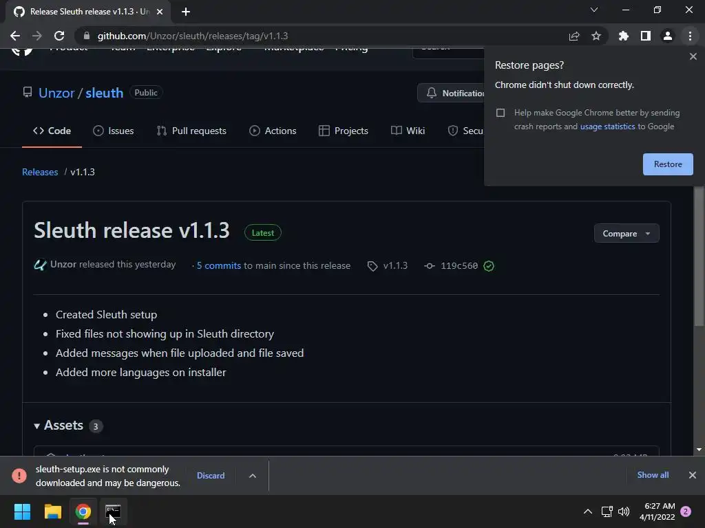Viewport: 705px width, 528px height.
Task: Open the 5 commits link
Action: [x=218, y=266]
